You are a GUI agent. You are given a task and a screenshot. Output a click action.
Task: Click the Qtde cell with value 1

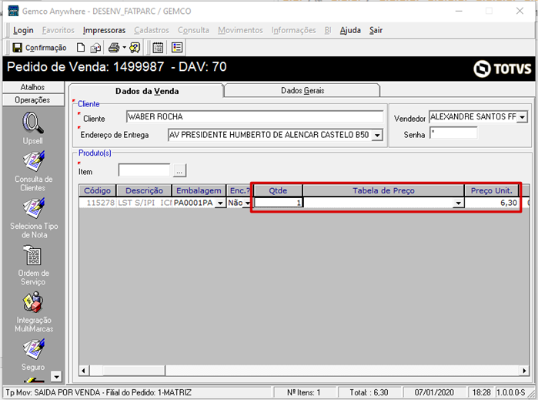(x=278, y=203)
